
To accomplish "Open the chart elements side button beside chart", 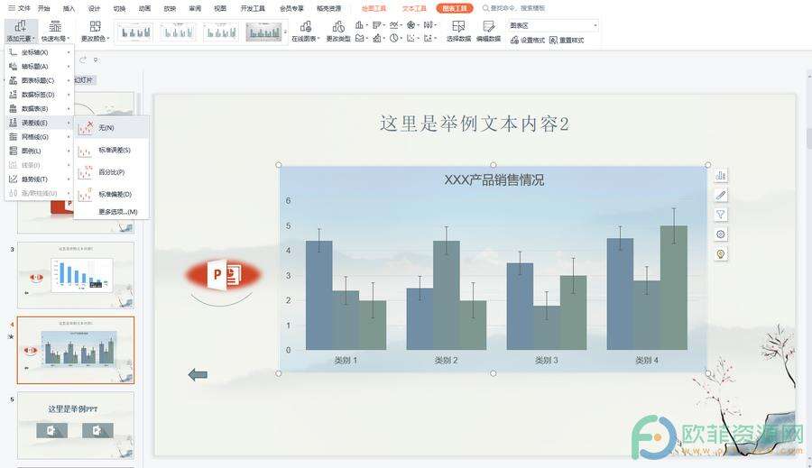I will tap(720, 176).
